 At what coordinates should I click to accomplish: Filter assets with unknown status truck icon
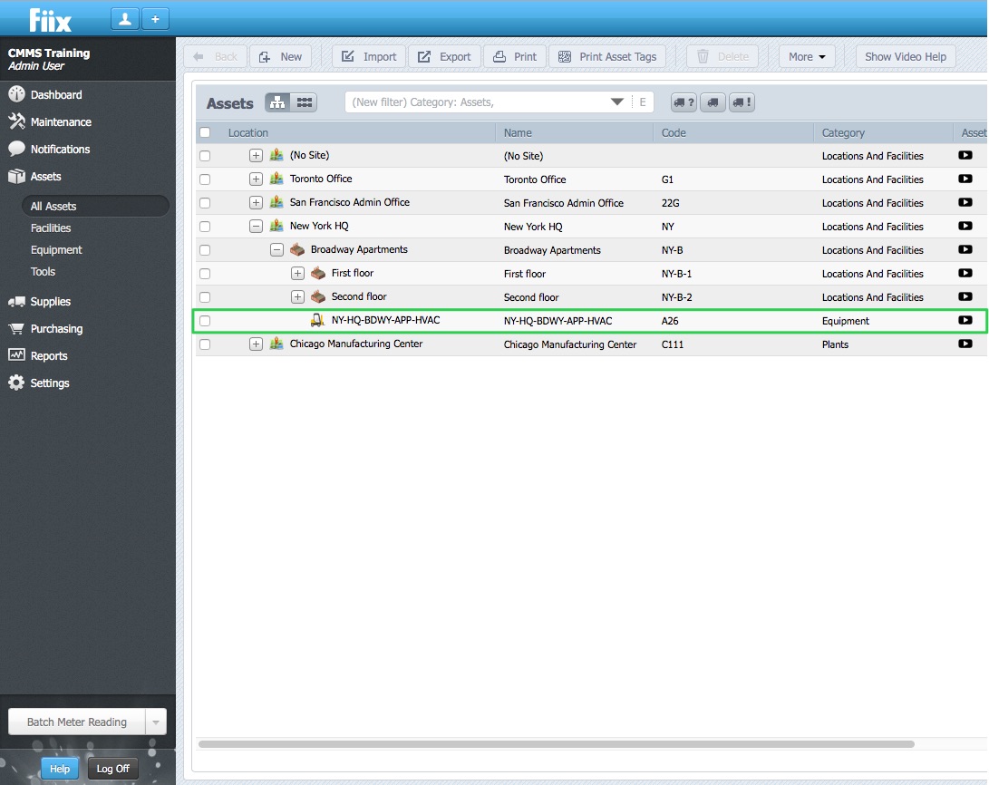click(x=684, y=102)
